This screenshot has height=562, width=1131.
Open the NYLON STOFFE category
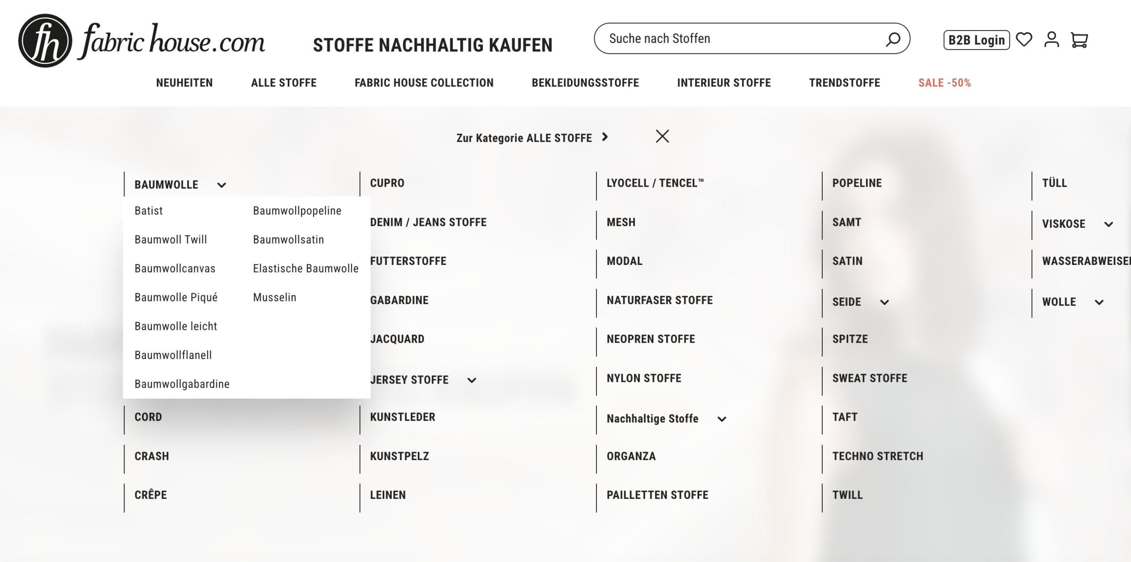tap(644, 378)
